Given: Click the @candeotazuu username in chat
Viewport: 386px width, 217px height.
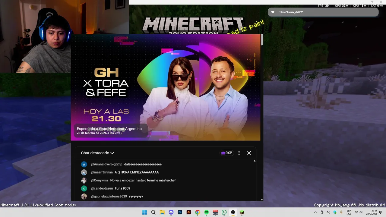Looking at the screenshot, I should pos(102,188).
